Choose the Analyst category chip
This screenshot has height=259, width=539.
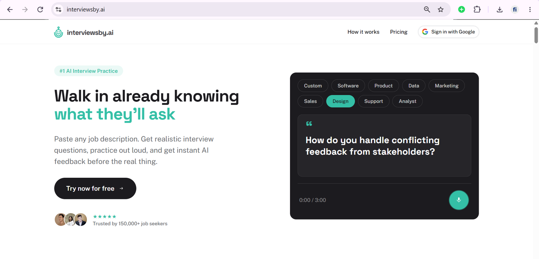[x=408, y=101]
